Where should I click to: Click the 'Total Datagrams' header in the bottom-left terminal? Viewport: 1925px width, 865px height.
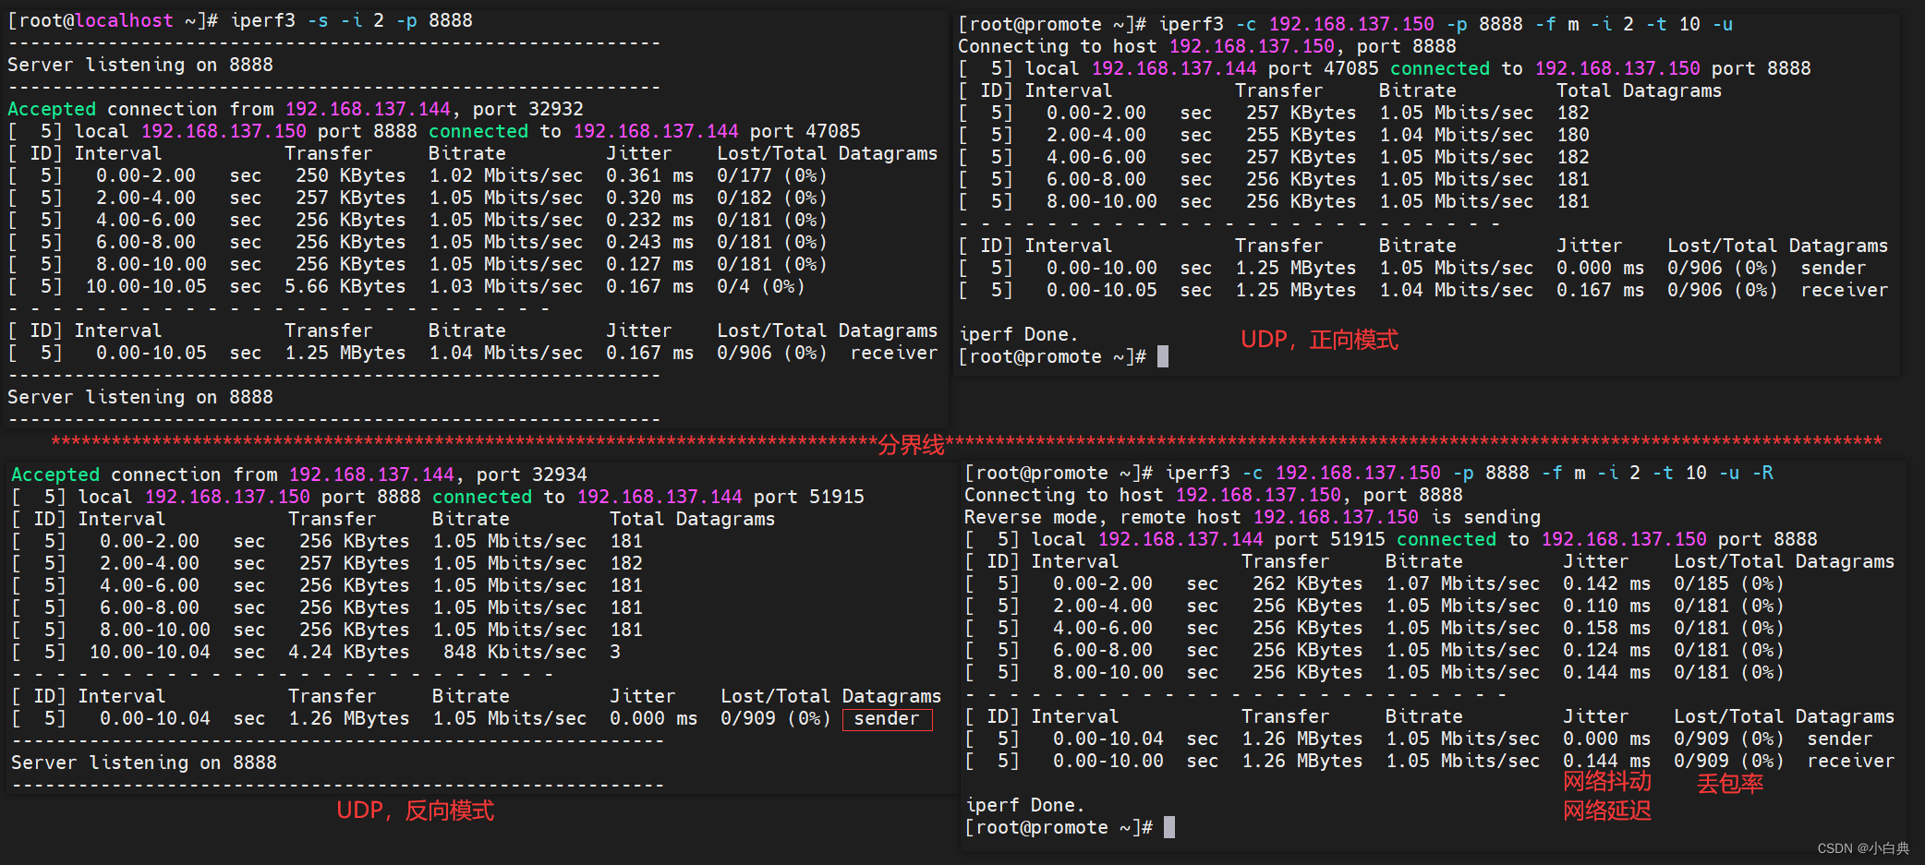(693, 519)
